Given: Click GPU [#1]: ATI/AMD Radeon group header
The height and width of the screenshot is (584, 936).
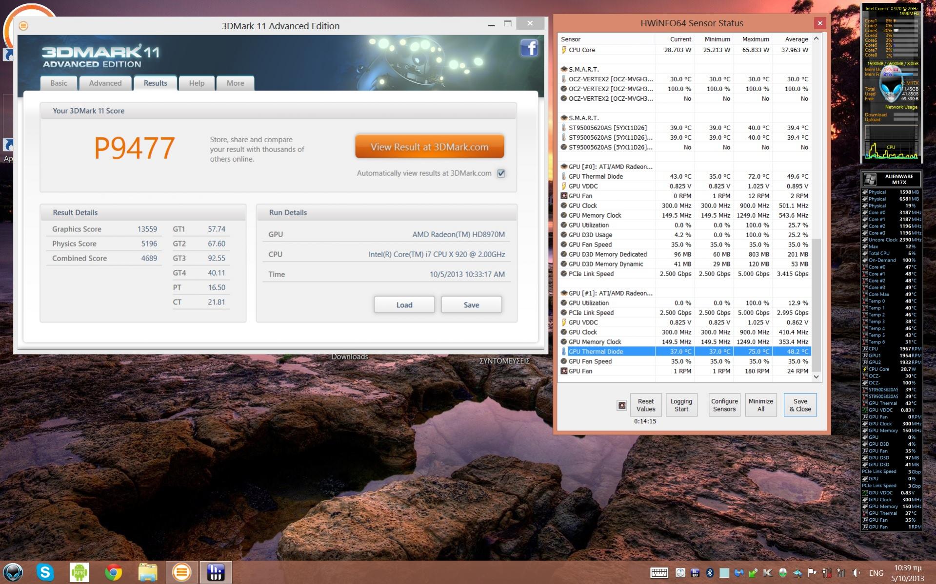Looking at the screenshot, I should coord(684,293).
